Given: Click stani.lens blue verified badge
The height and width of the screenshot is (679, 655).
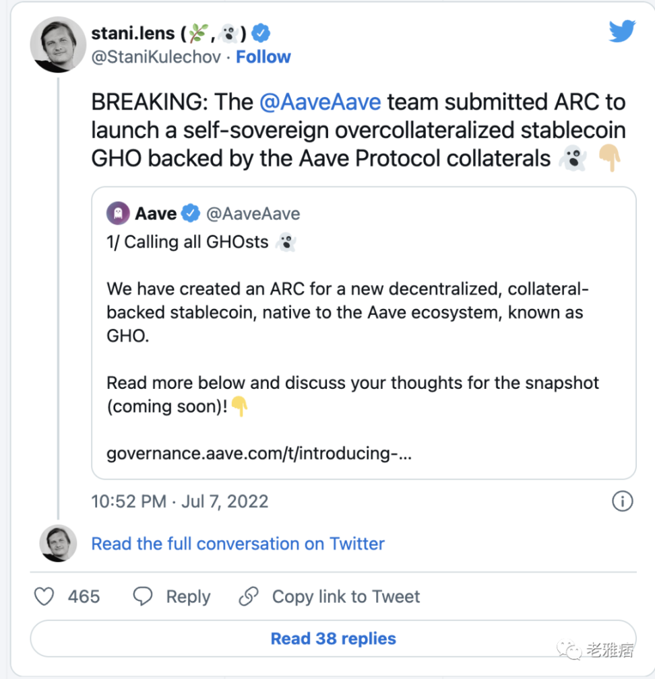Looking at the screenshot, I should [261, 33].
